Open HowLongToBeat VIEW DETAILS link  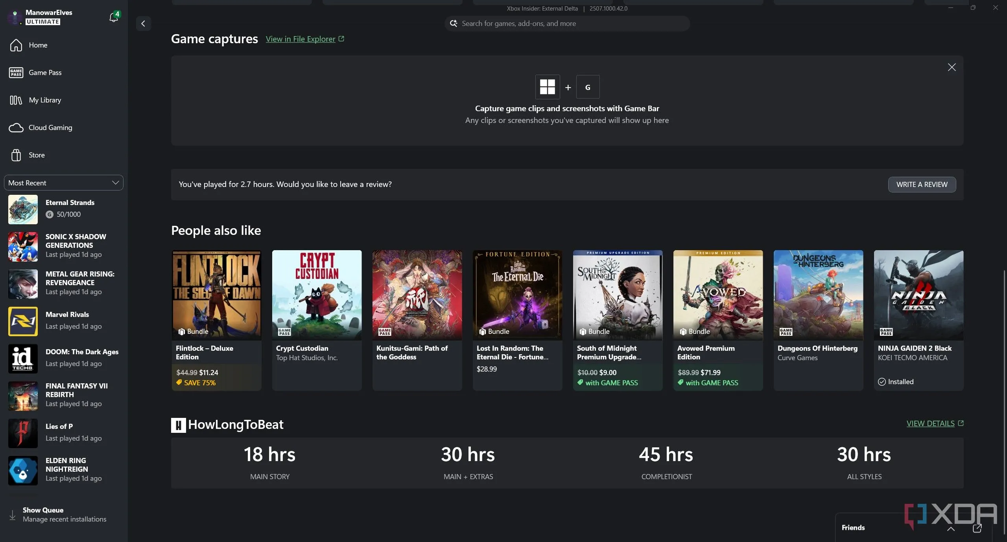(x=930, y=423)
